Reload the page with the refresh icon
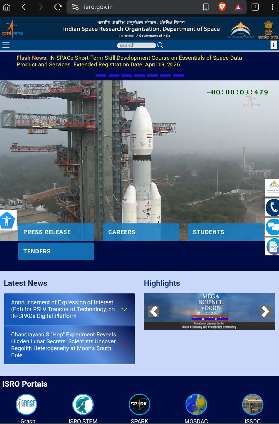 pyautogui.click(x=58, y=7)
